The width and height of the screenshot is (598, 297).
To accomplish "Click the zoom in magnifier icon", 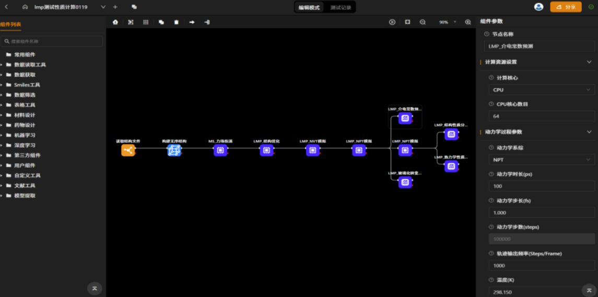I will coord(468,22).
